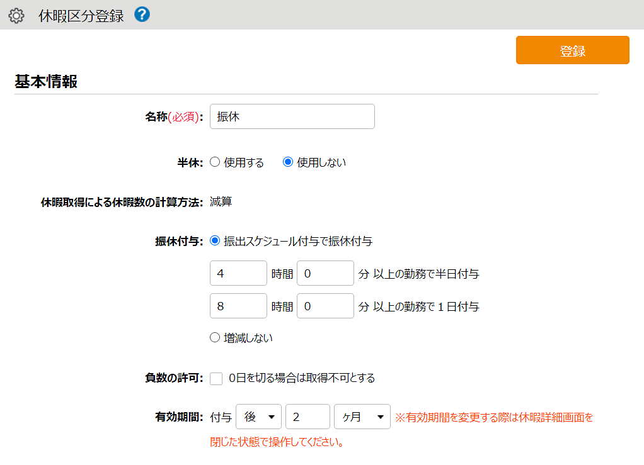Click hours field for 半日付与 showing 4
The image size is (644, 465).
pos(238,273)
